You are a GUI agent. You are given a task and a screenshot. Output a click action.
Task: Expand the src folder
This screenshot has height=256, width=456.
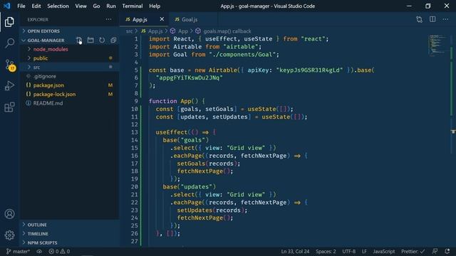[x=70, y=67]
